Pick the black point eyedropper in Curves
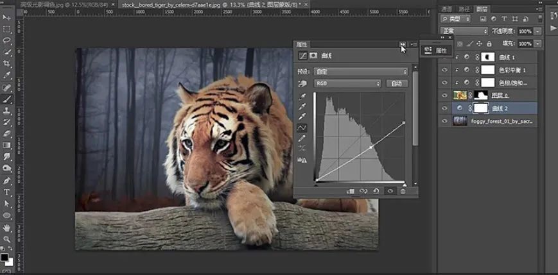558x275 pixels. tap(302, 96)
